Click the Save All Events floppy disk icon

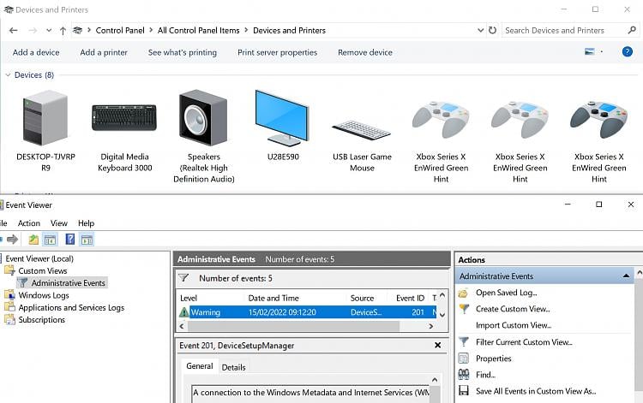click(463, 391)
